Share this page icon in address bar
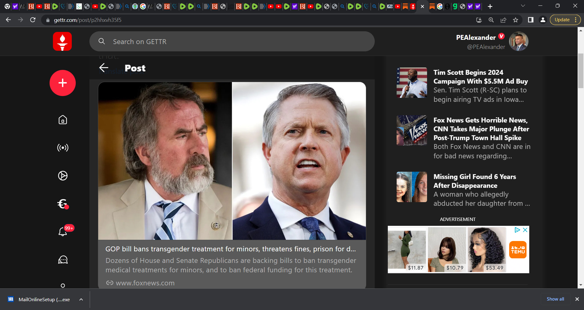 point(503,20)
